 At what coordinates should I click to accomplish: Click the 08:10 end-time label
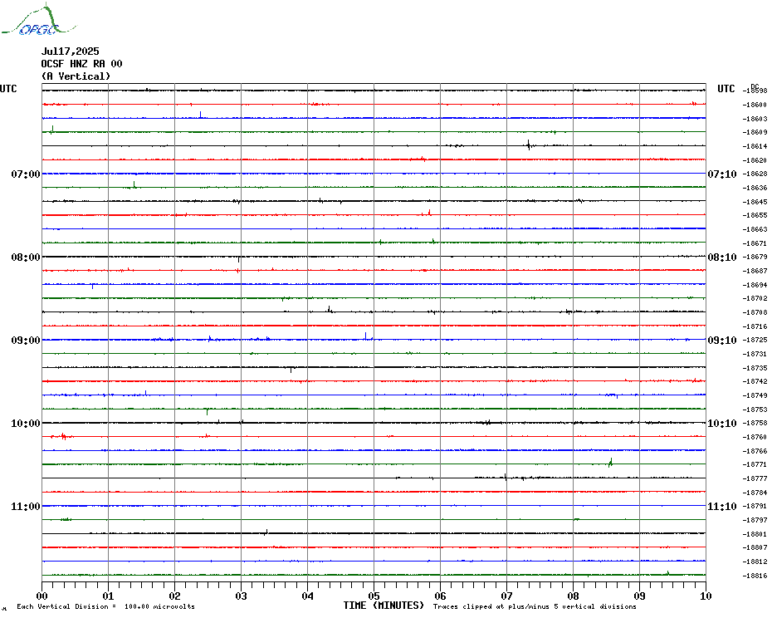tap(722, 257)
